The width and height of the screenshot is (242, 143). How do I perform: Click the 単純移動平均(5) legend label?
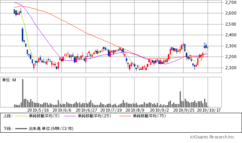44,116
